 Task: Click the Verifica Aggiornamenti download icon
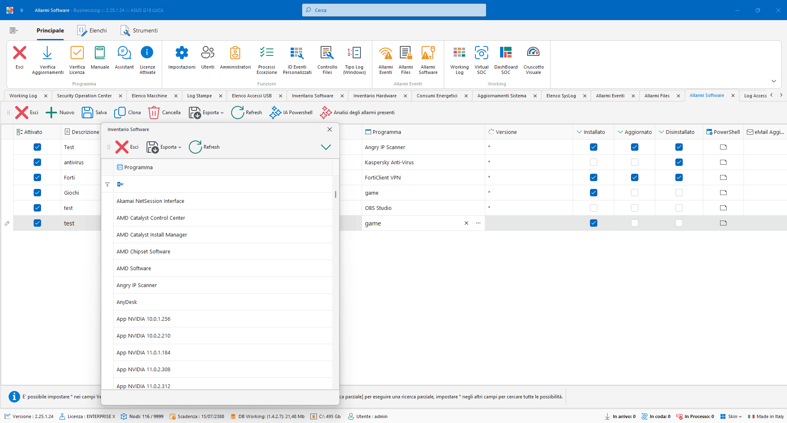tap(47, 53)
